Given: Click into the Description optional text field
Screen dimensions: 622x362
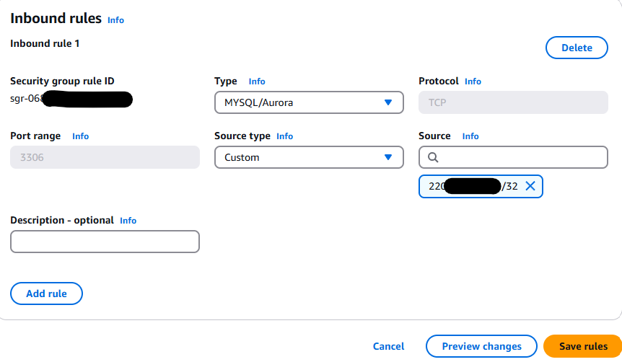Looking at the screenshot, I should click(x=105, y=242).
